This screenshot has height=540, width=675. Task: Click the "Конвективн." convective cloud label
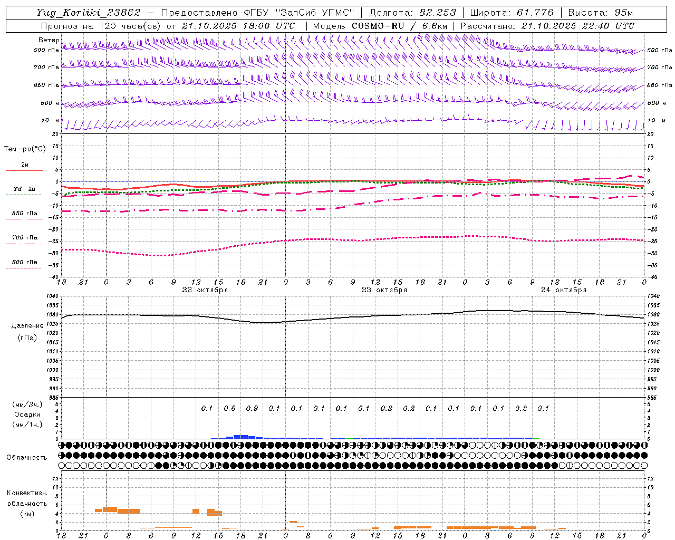[27, 493]
